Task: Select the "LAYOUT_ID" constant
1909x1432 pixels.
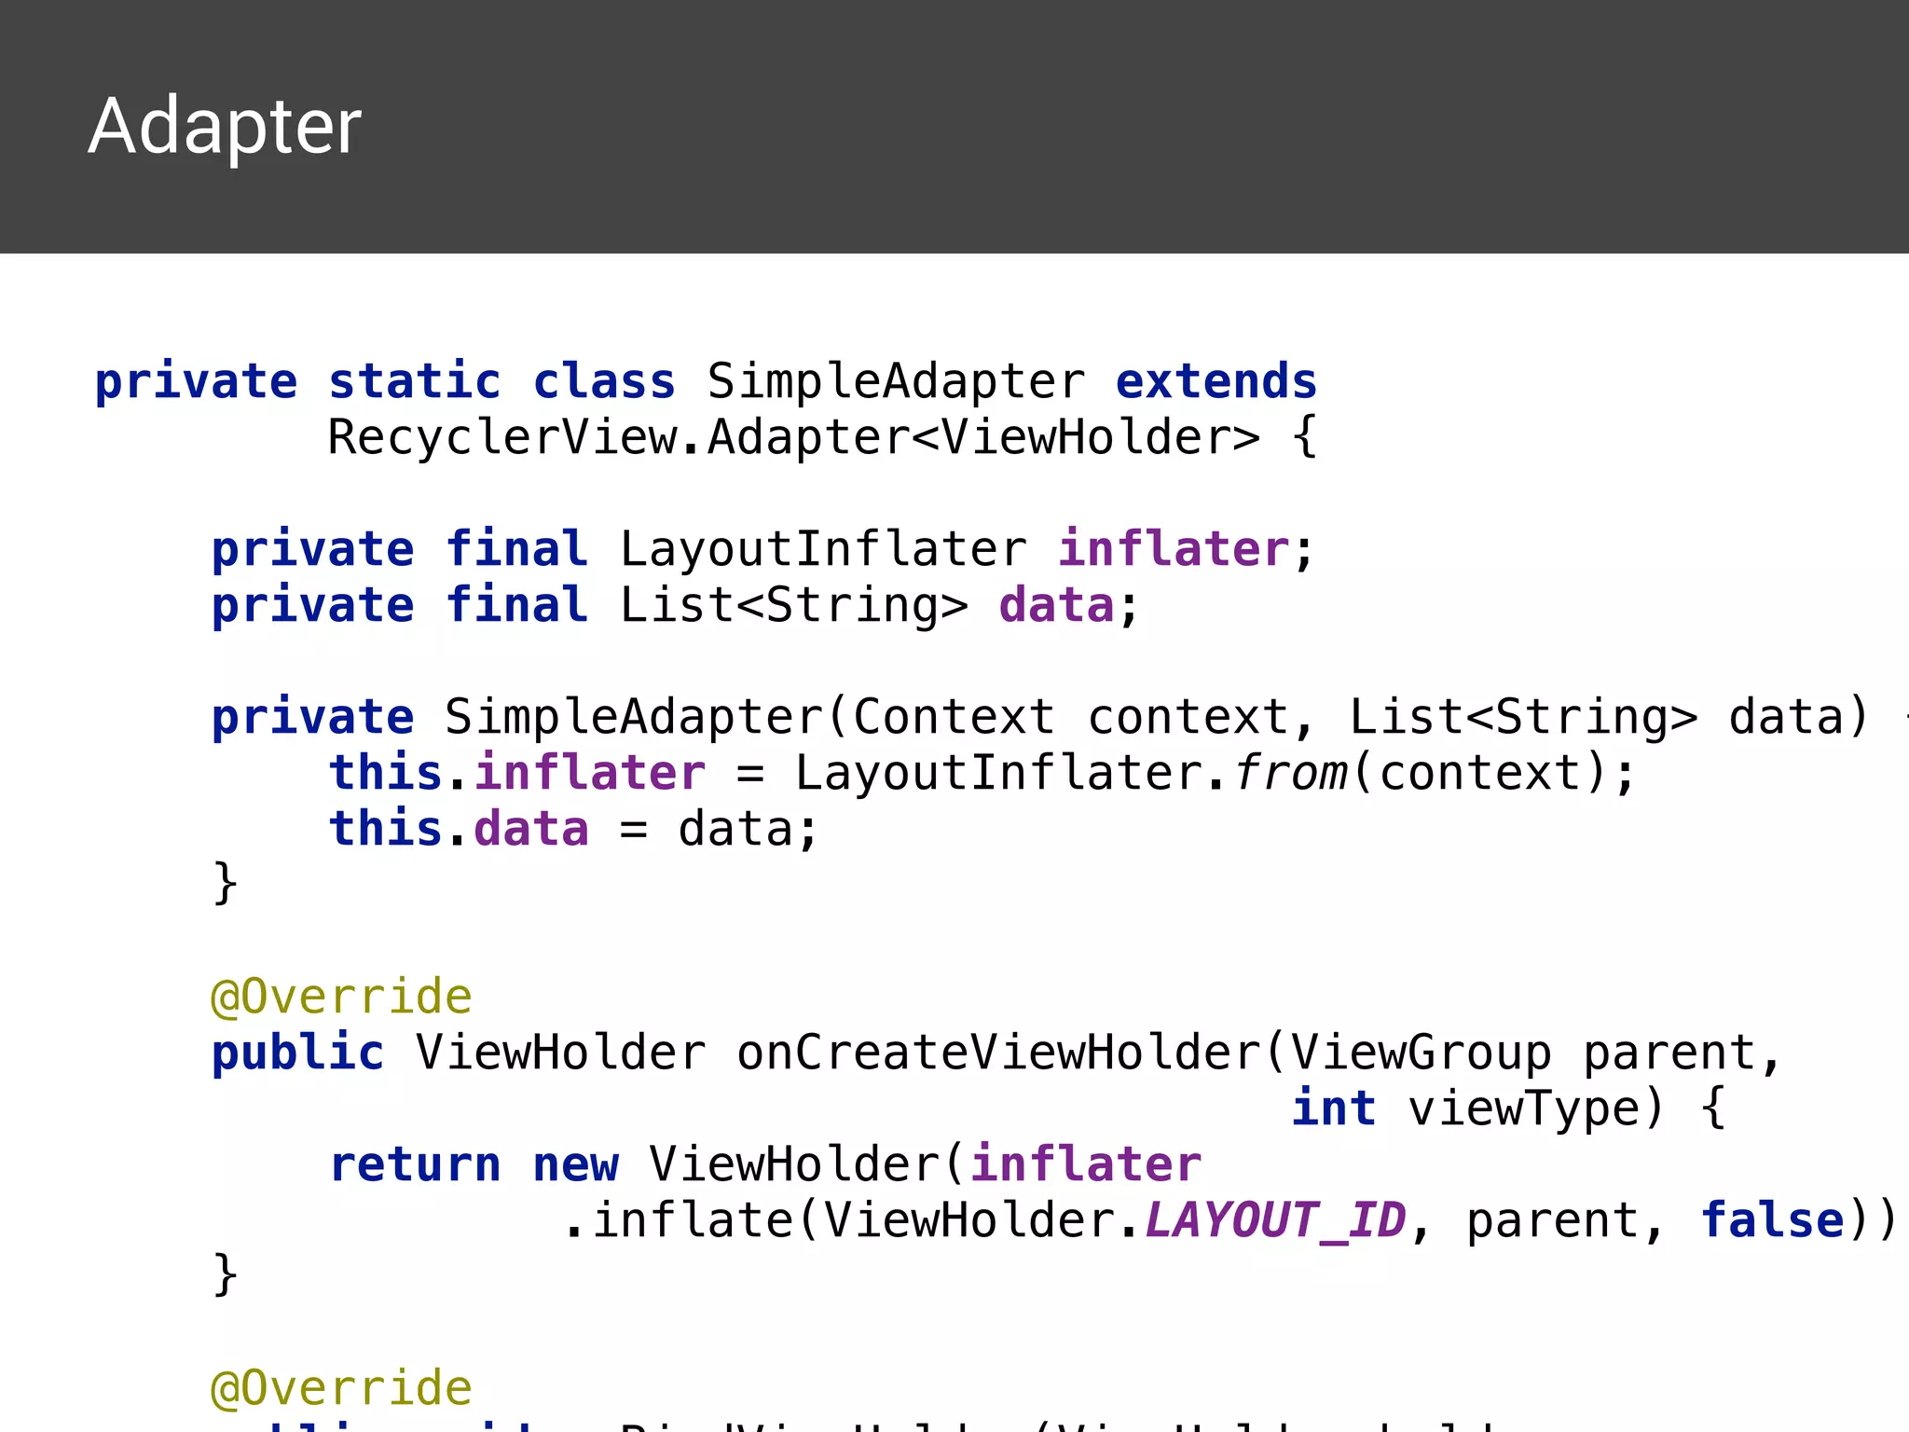Action: pyautogui.click(x=1275, y=1221)
